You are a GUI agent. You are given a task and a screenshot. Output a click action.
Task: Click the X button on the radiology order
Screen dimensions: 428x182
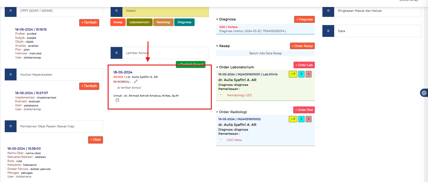pos(308,119)
